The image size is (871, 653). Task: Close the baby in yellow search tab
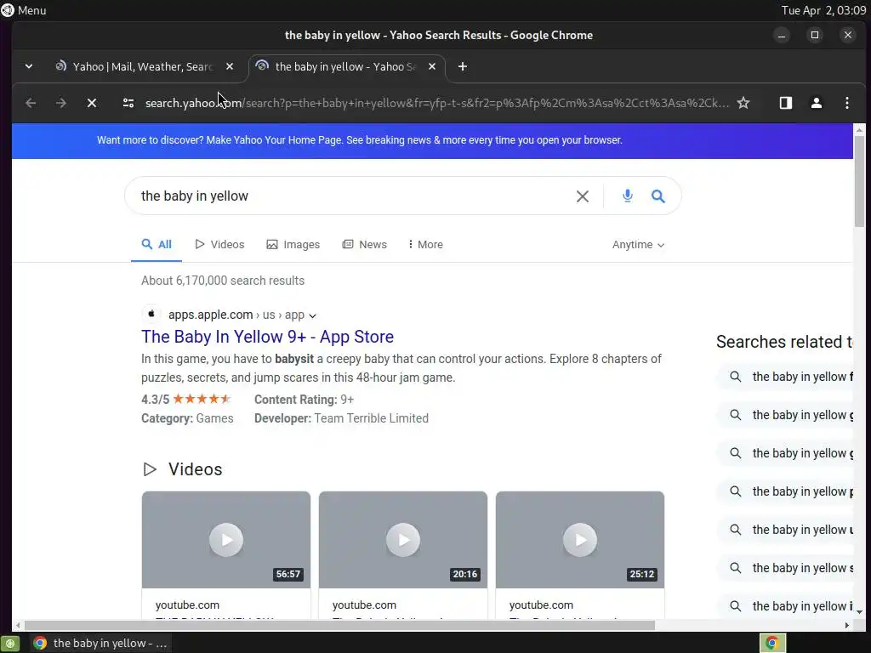tap(431, 66)
